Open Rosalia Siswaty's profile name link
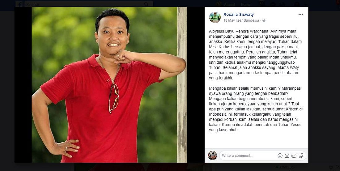Viewport: 340px width, 171px height. click(239, 15)
